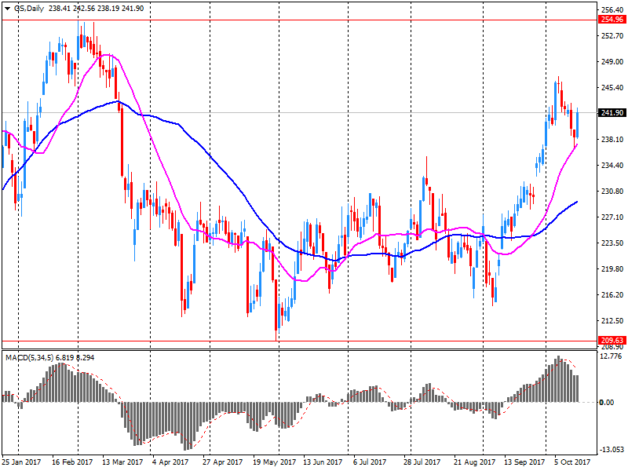Select the red 209.63 price level label
This screenshot has height=471, width=628.
[612, 341]
